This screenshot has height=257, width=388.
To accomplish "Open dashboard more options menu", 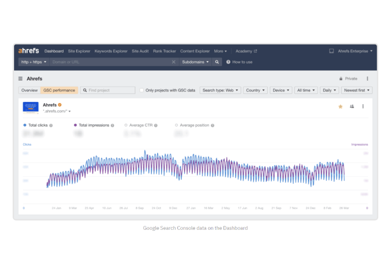I will coord(367,79).
